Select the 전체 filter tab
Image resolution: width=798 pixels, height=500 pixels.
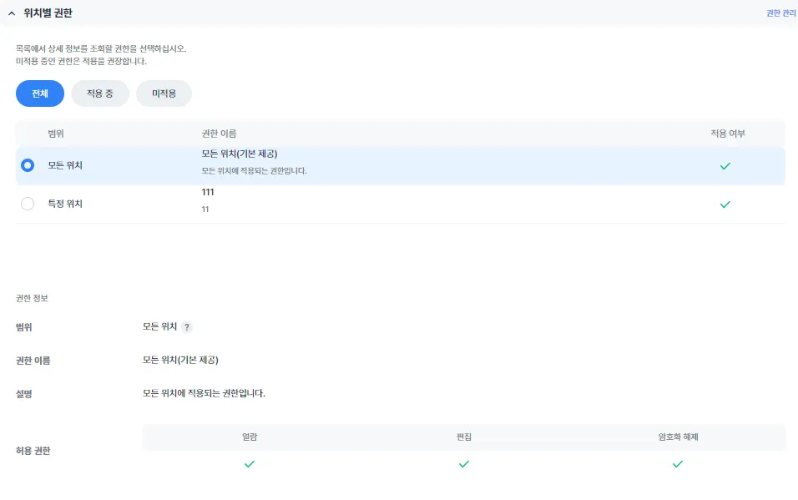40,93
